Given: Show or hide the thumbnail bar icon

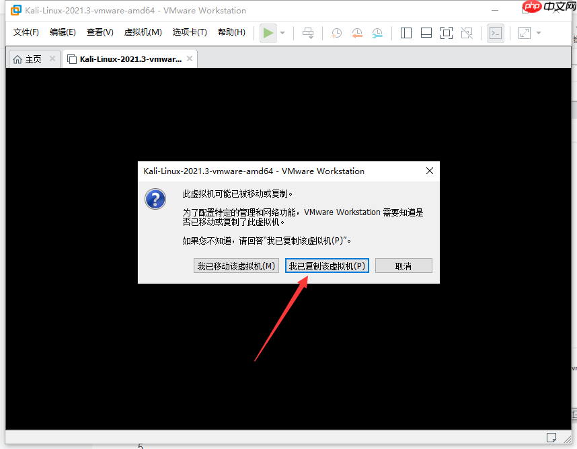Looking at the screenshot, I should [x=426, y=32].
